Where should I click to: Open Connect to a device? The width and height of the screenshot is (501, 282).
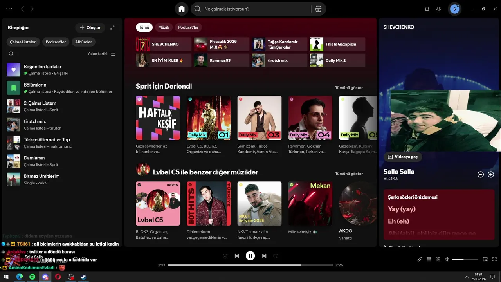438,259
